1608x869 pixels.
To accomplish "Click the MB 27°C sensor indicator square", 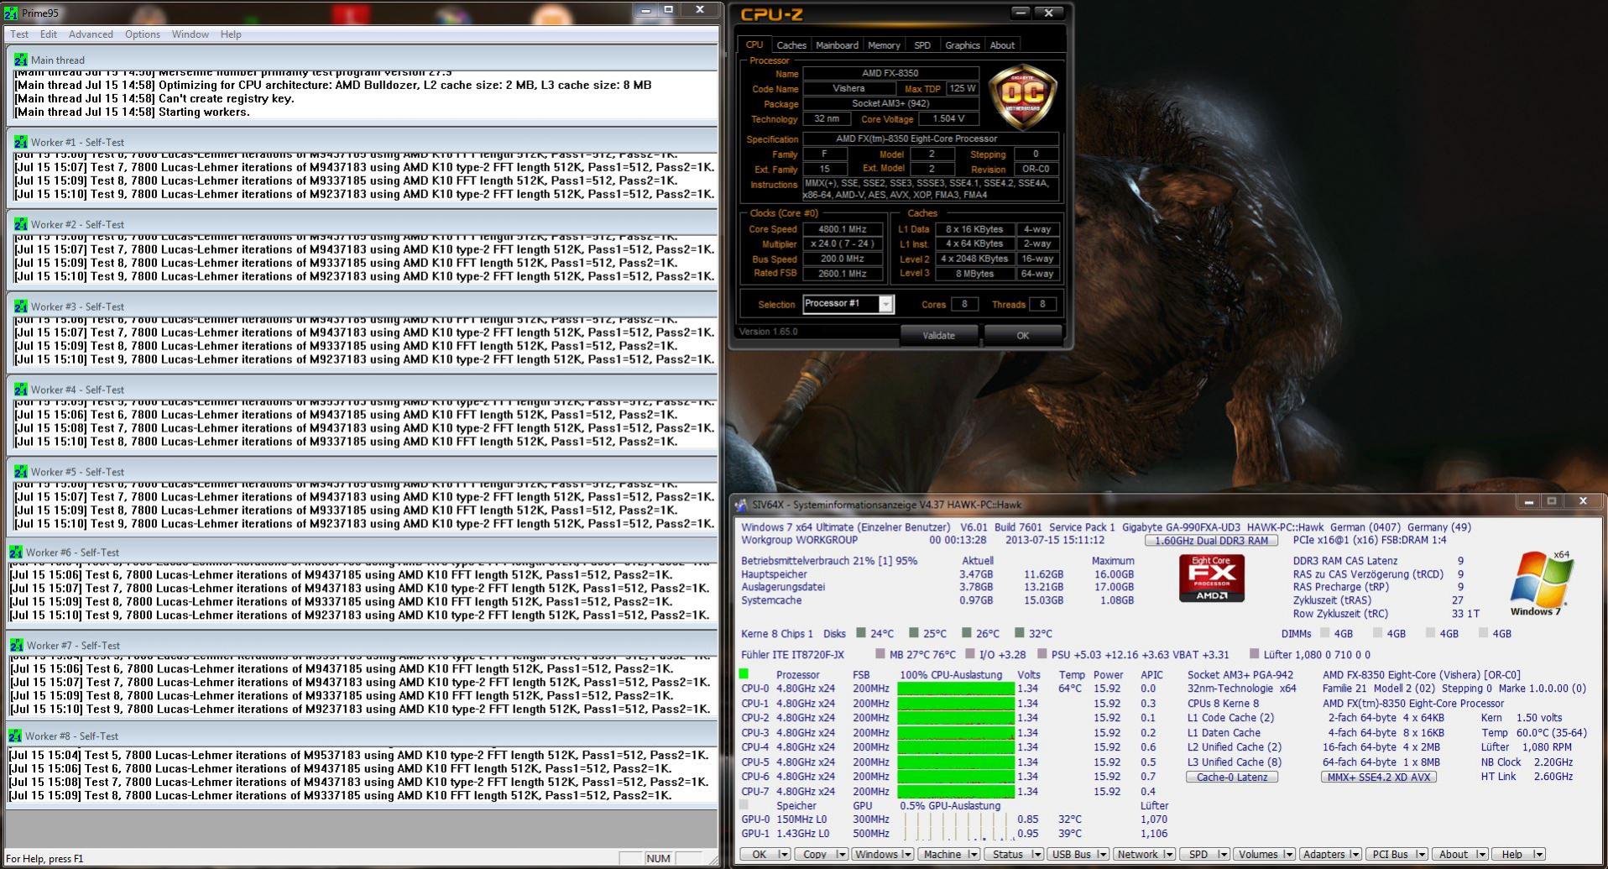I will (880, 653).
